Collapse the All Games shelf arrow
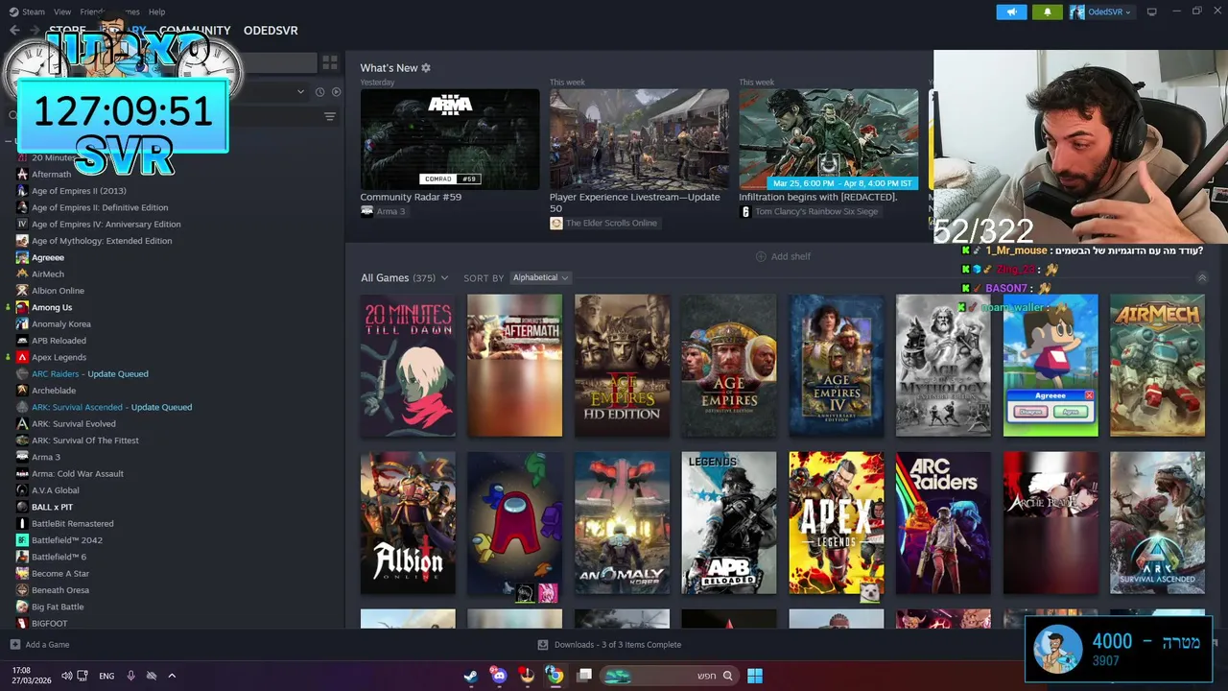The image size is (1228, 691). (1202, 278)
